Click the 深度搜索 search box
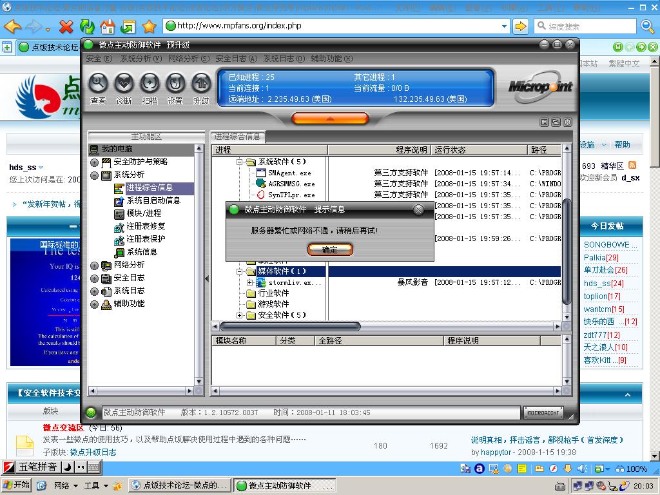660x495 pixels. (585, 26)
